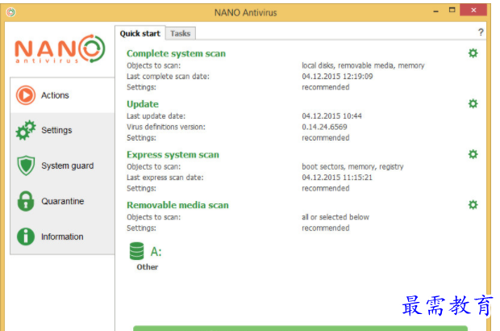This screenshot has width=500, height=331.
Task: Click 'Last complete scan date:' label
Action: [168, 76]
